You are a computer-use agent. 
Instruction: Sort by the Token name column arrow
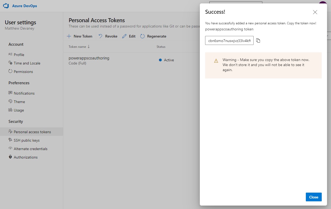[89, 47]
